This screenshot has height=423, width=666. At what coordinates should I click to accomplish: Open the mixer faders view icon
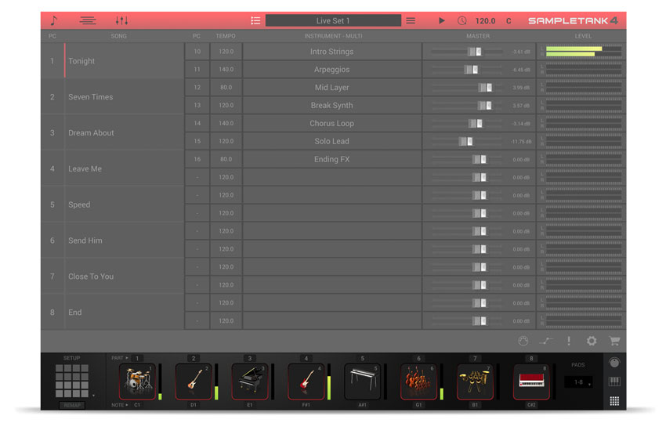(x=121, y=20)
